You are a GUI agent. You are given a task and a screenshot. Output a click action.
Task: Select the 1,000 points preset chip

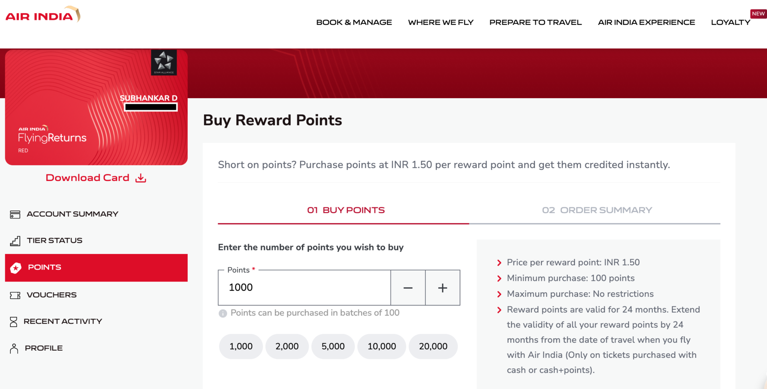[241, 346]
